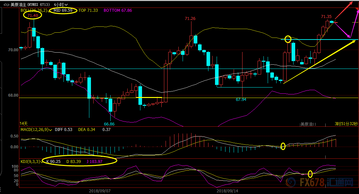
Task: Click the TOP 71.33 Bollinger value
Action: click(88, 10)
